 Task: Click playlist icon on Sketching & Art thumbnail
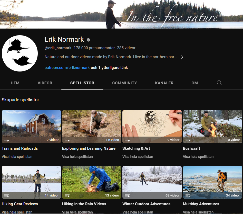[127, 140]
